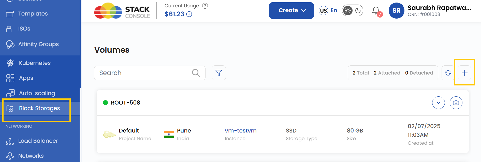Viewport: 481px width, 162px height.
Task: Add funds with plus beside $61.23
Action: click(x=189, y=14)
